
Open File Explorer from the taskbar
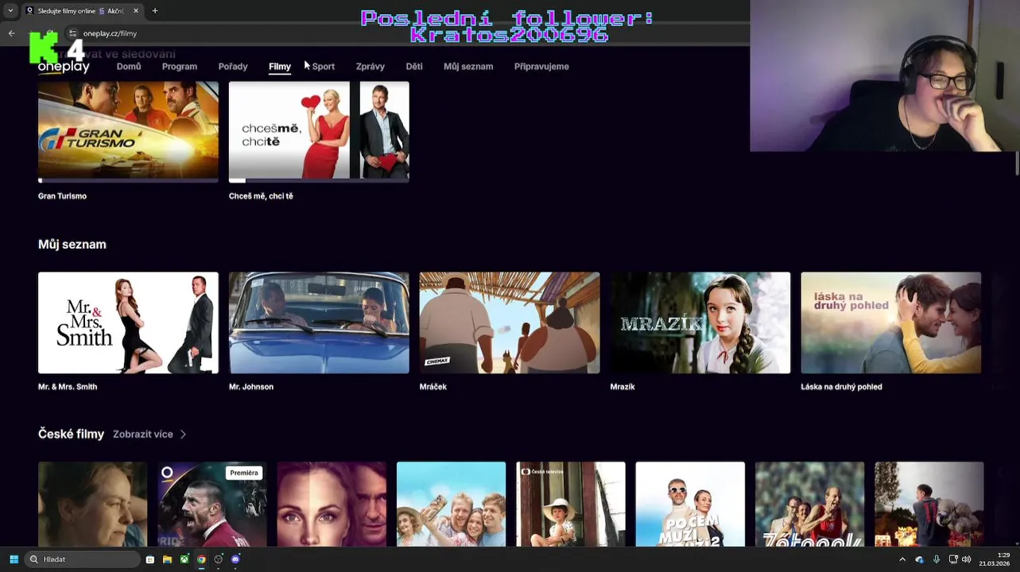click(x=167, y=559)
